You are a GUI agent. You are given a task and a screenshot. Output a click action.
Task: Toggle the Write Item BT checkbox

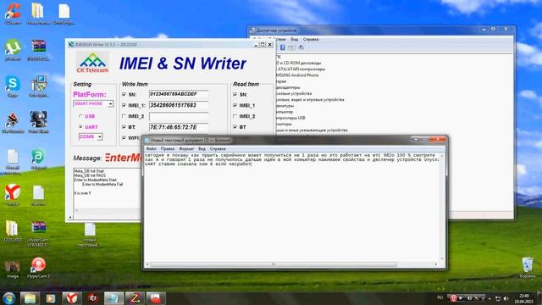124,127
